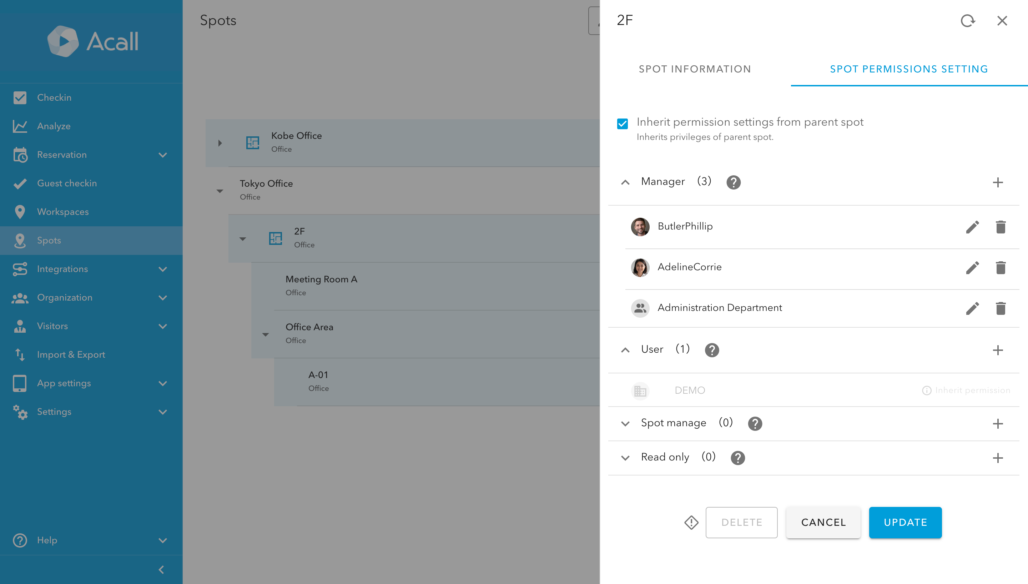
Task: Click warning diamond icon beside Delete button
Action: point(691,522)
